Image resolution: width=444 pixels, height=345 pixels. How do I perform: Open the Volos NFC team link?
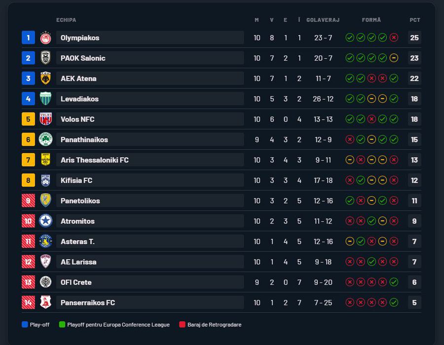point(77,119)
